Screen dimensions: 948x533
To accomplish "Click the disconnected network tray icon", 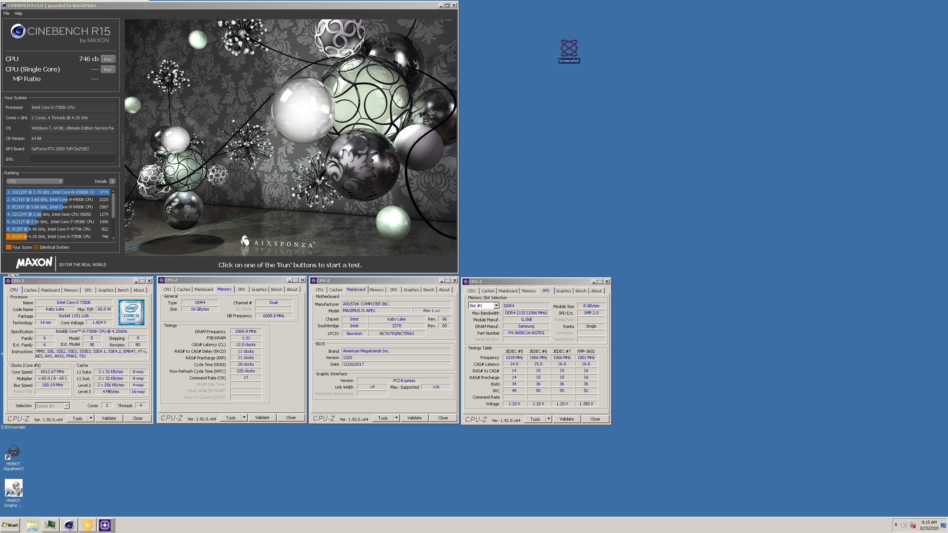I will pyautogui.click(x=913, y=525).
